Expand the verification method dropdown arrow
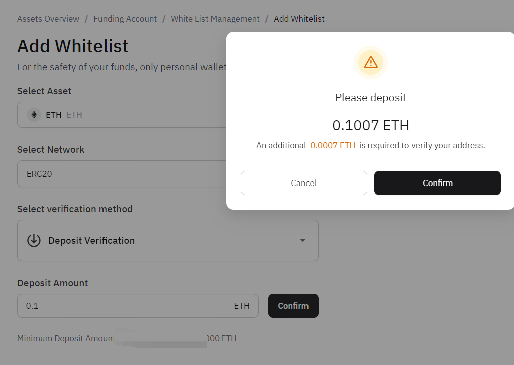Image resolution: width=514 pixels, height=365 pixels. click(302, 240)
